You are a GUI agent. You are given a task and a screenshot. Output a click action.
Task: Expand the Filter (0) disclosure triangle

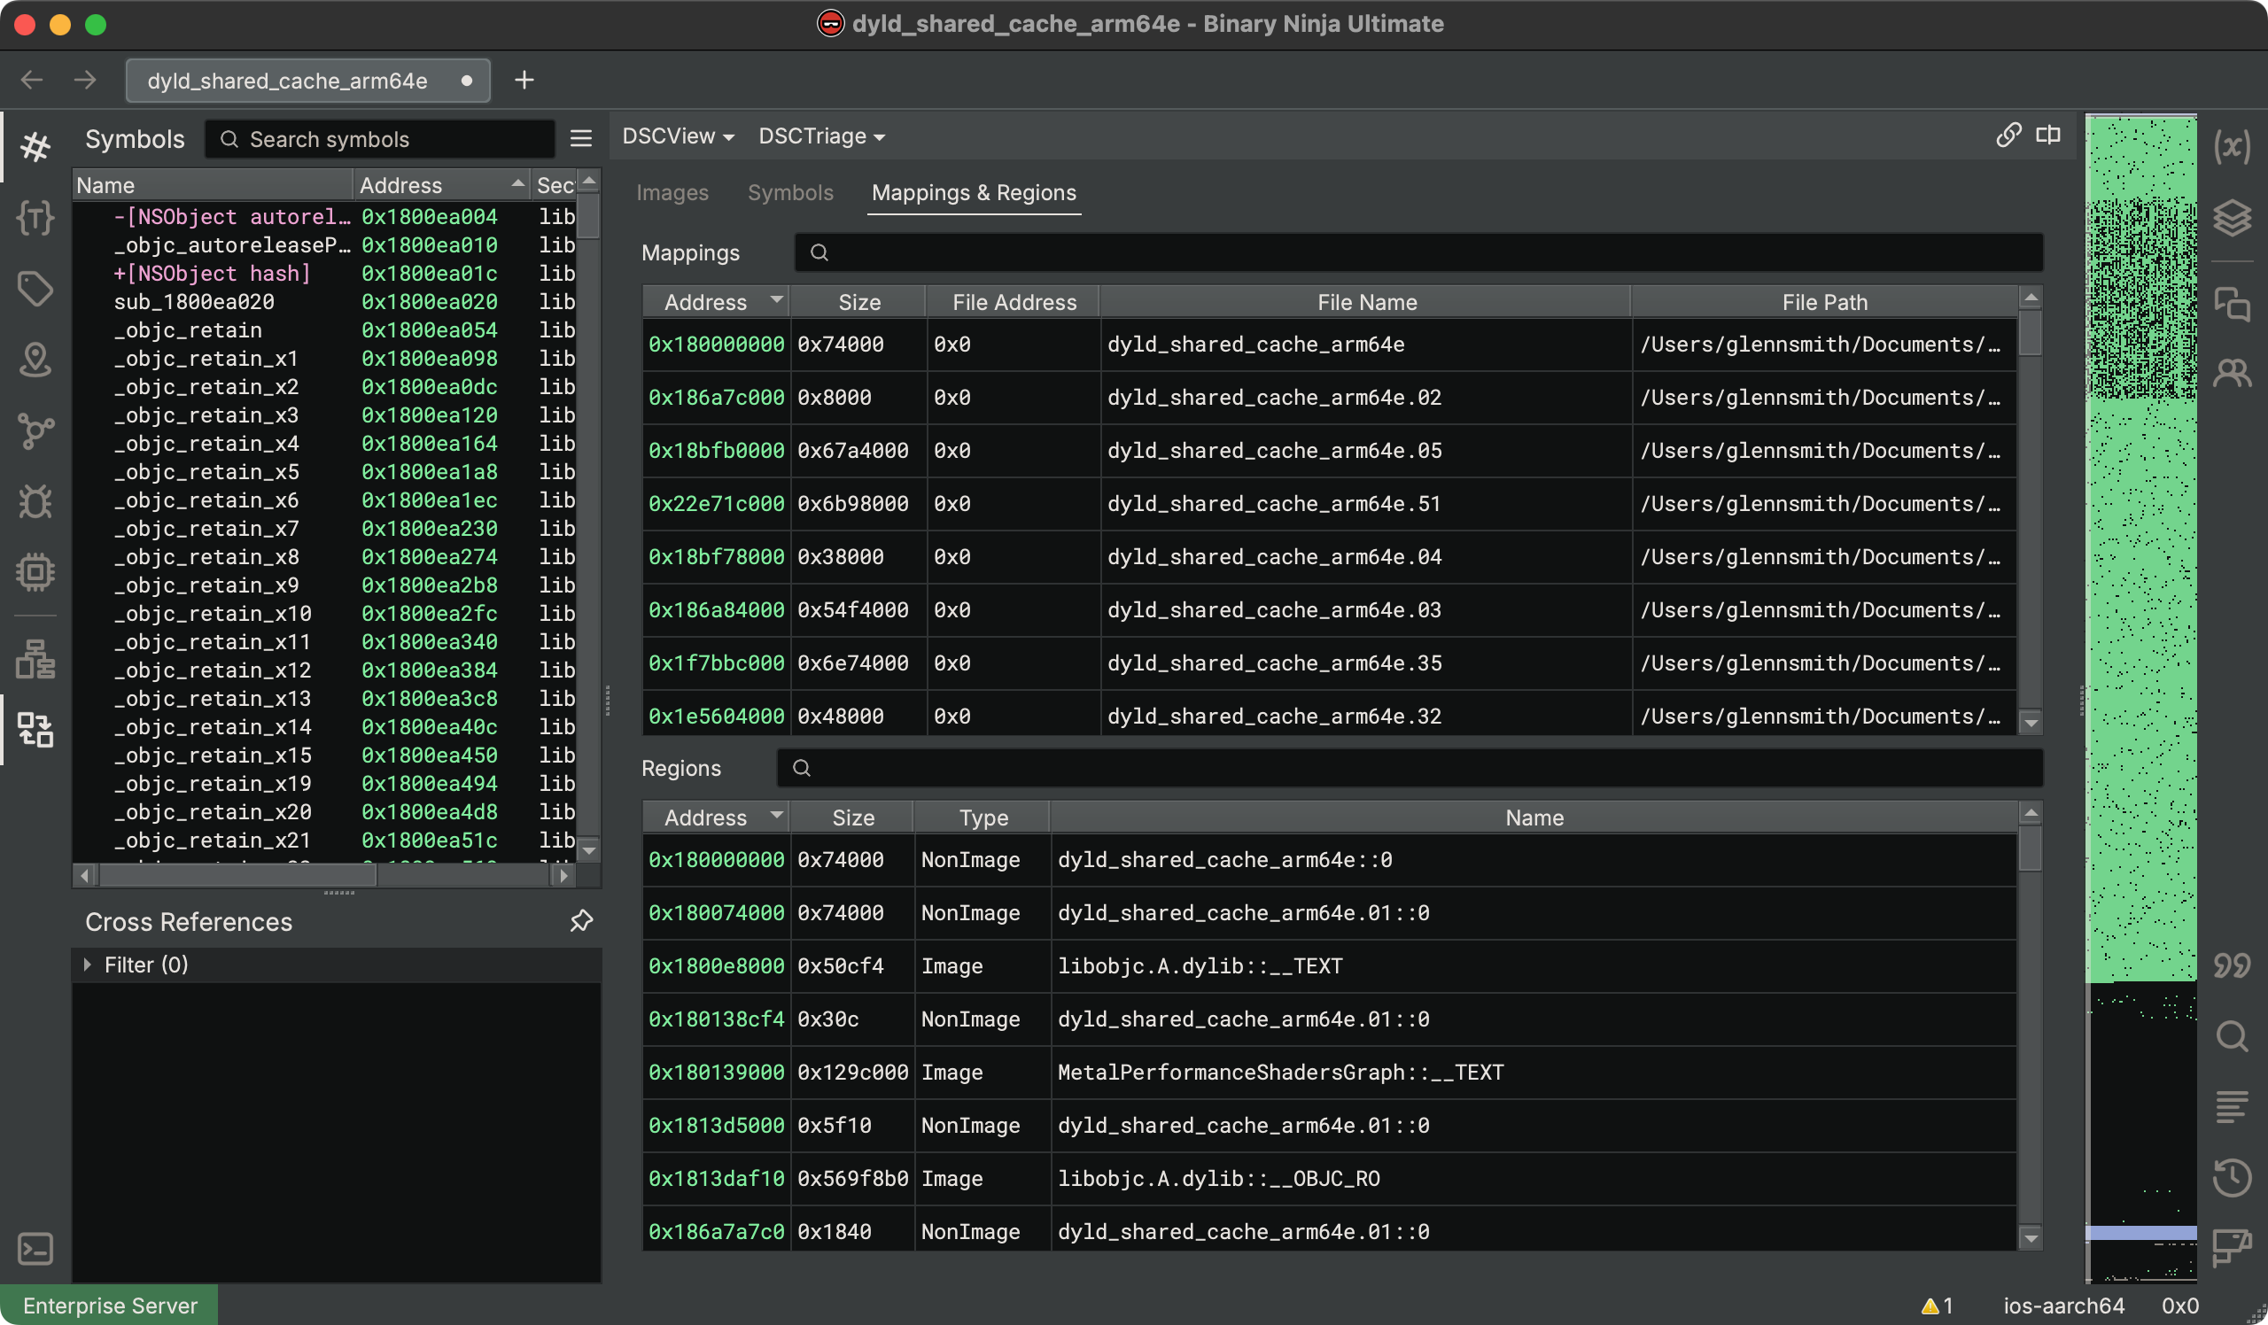click(x=88, y=965)
